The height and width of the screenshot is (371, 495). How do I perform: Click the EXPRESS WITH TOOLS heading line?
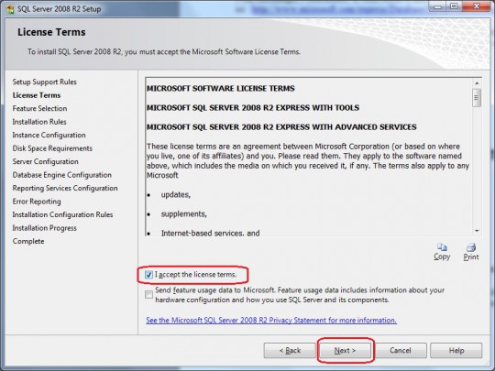[253, 108]
